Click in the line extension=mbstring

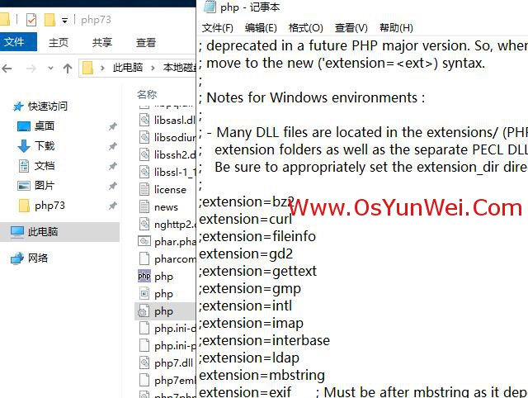click(262, 375)
